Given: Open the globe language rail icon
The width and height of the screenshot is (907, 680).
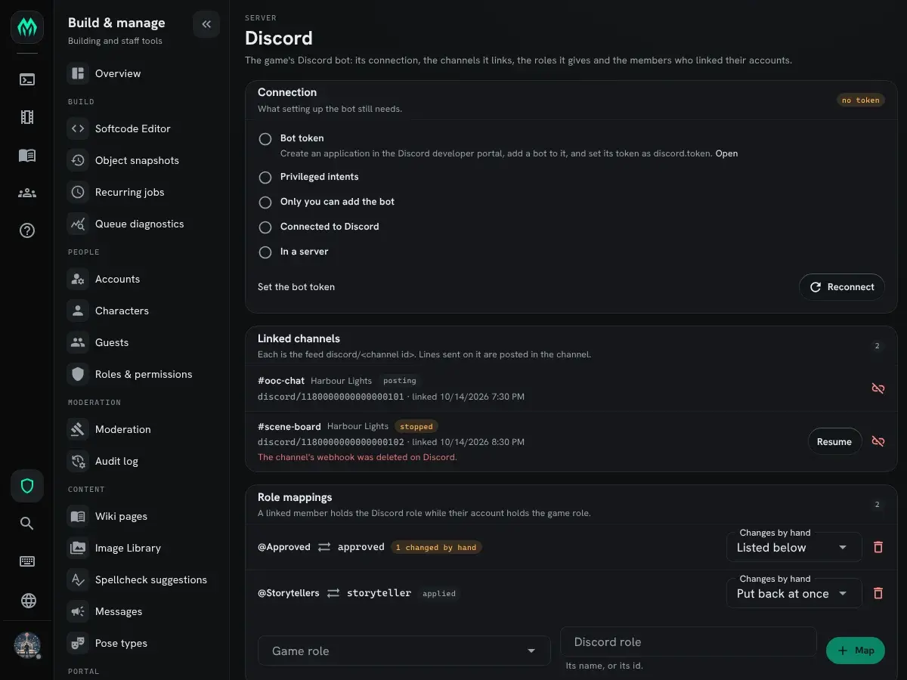Looking at the screenshot, I should pos(27,601).
